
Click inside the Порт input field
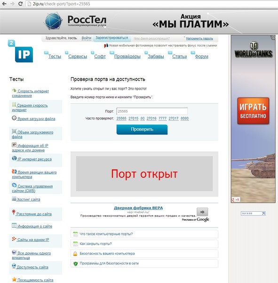(152, 111)
